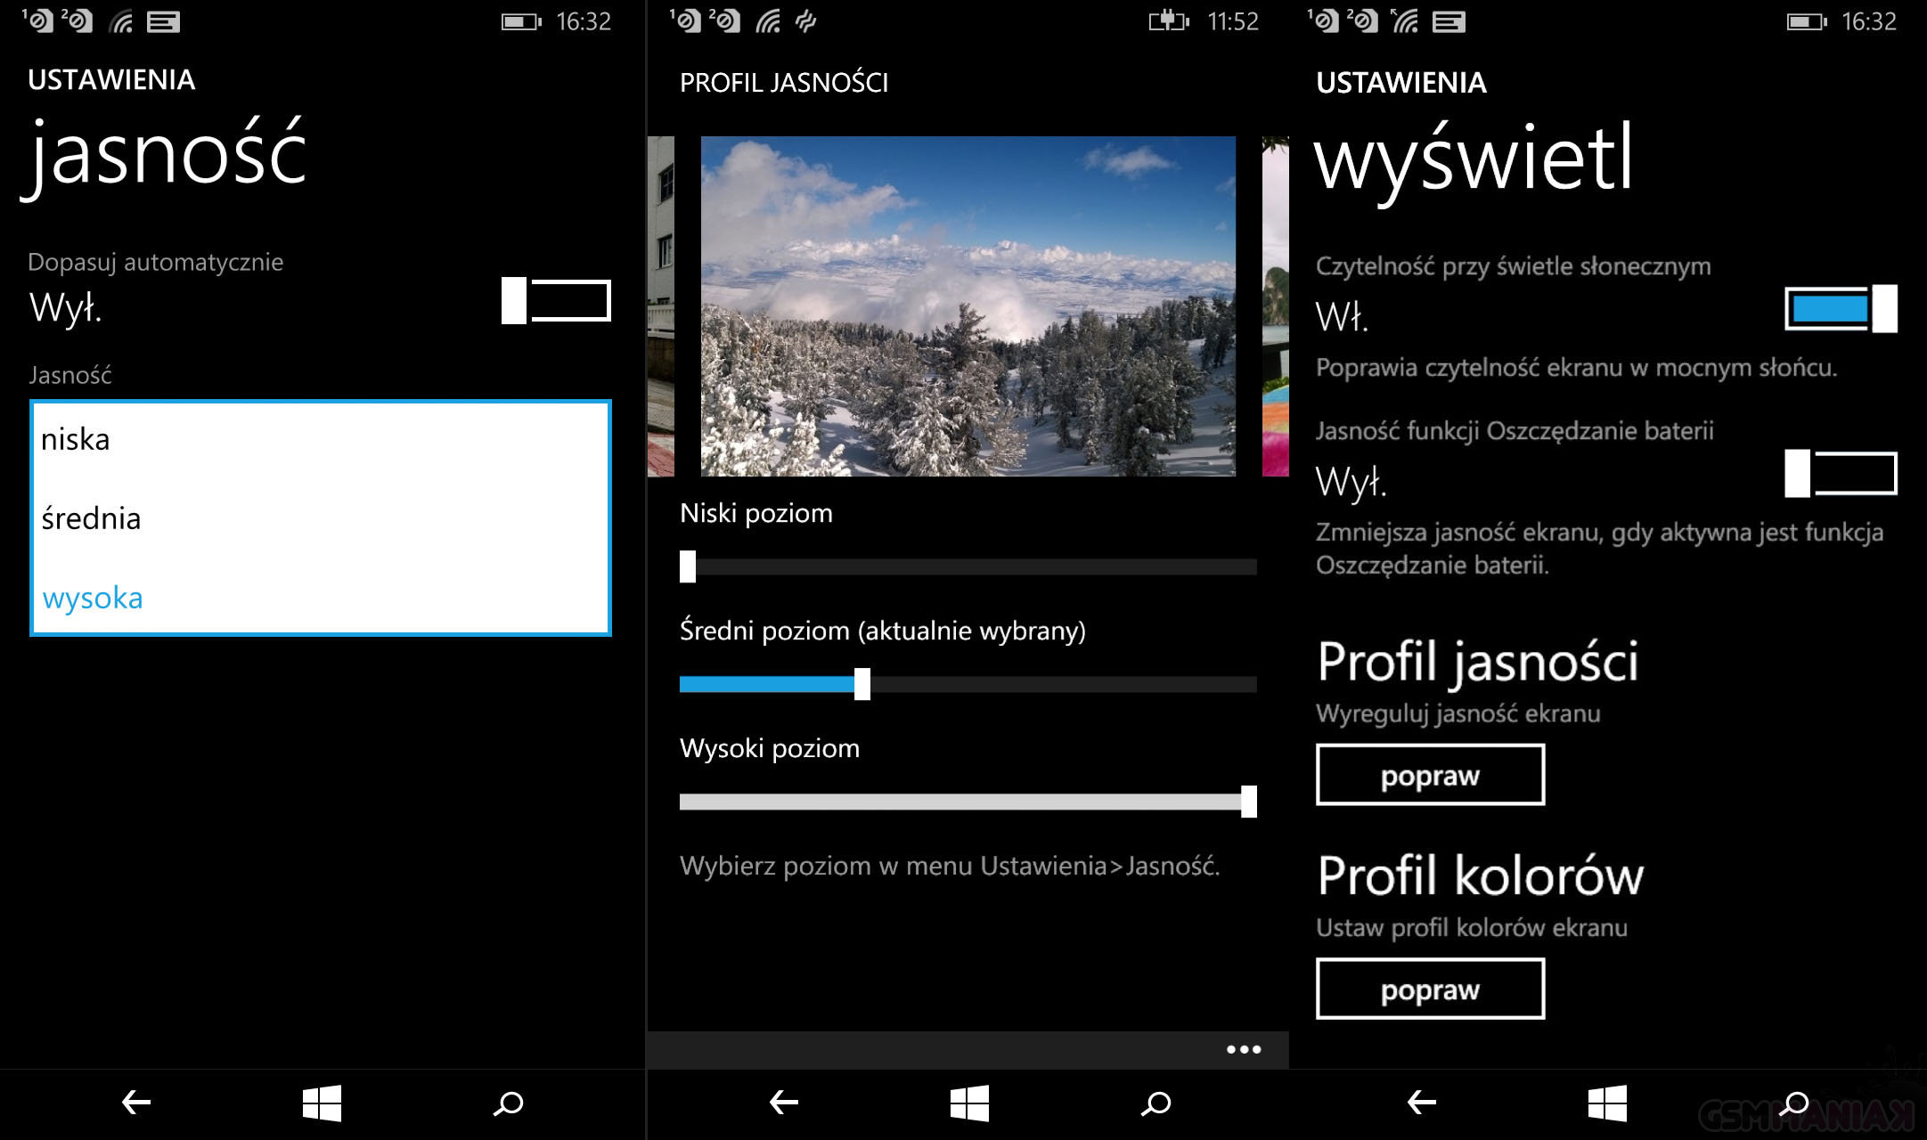Tap back arrow on Profil jasności screen
The image size is (1927, 1140).
point(784,1103)
